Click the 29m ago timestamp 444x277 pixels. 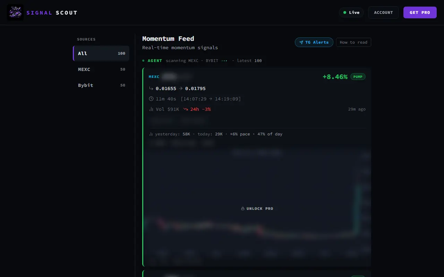tap(357, 109)
